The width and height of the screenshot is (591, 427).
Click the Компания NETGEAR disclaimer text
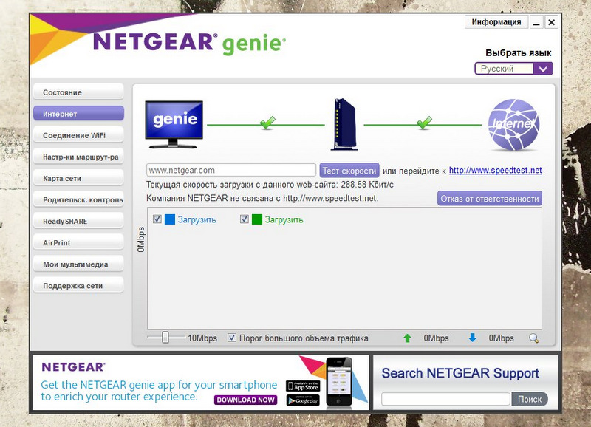pos(262,198)
